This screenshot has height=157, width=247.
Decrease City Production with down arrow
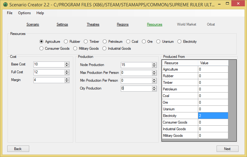pos(154,90)
